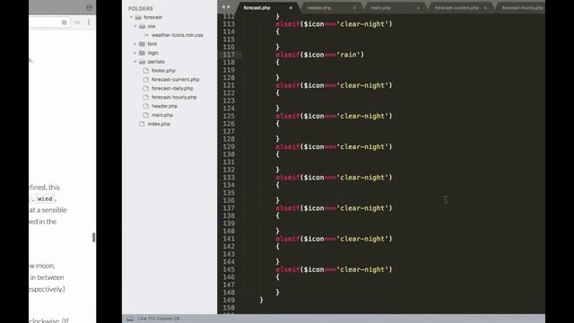Click the file icon beside index.php
Screen dimensions: 574x323
tap(142, 124)
